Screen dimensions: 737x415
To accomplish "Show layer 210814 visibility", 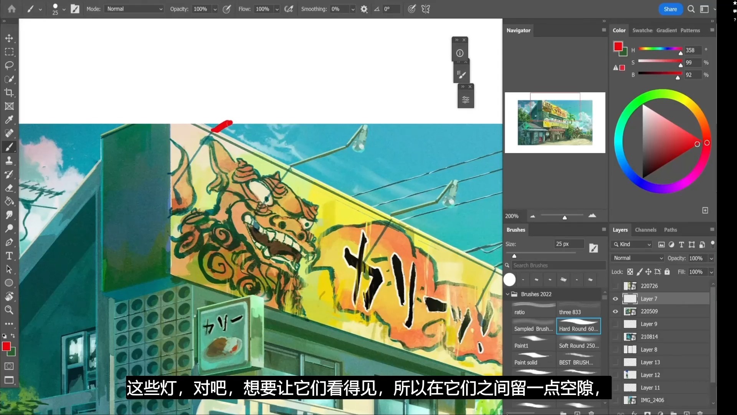I will pyautogui.click(x=616, y=337).
